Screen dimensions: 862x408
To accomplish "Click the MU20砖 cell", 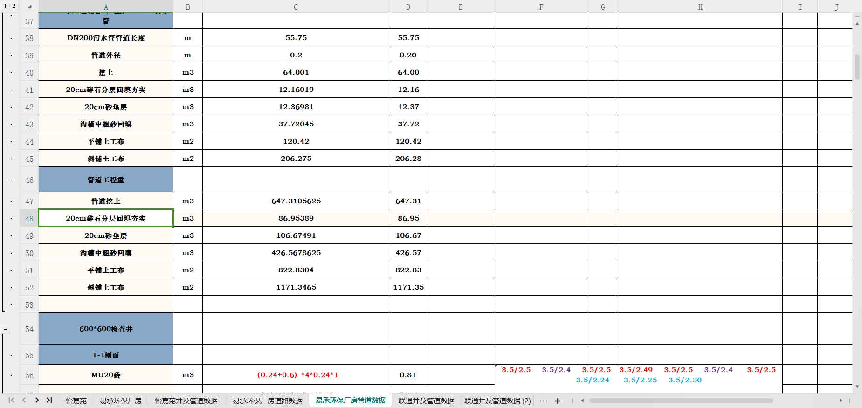I will pos(106,375).
